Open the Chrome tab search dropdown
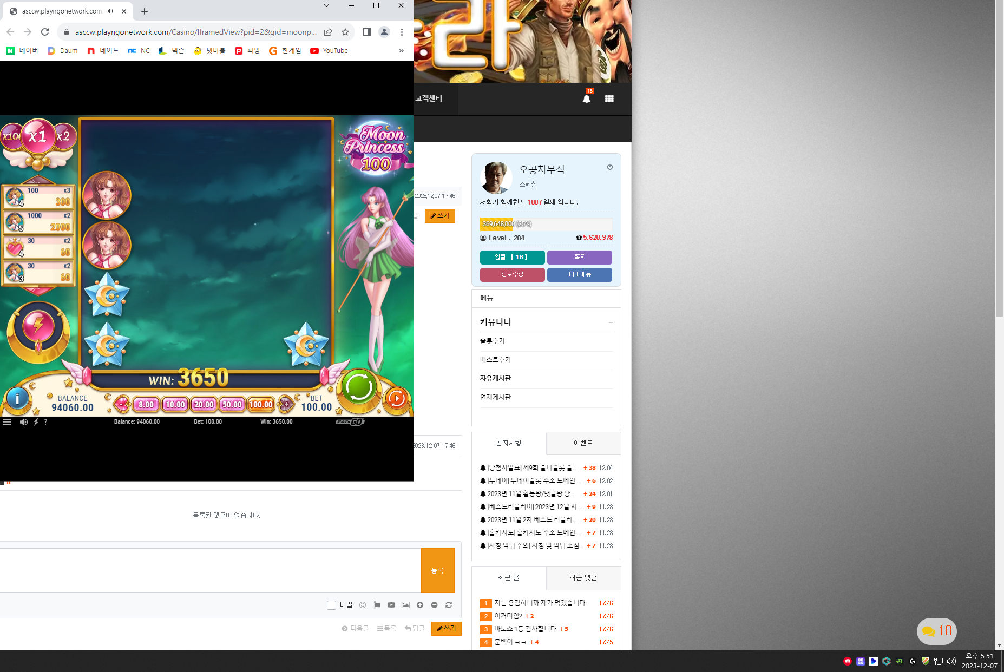1004x672 pixels. (326, 6)
